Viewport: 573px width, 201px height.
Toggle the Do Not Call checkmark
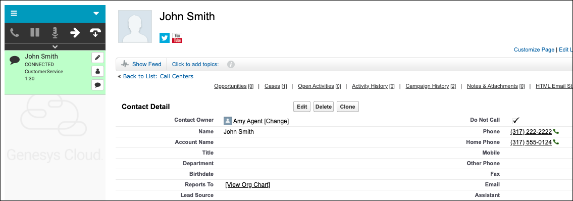pos(516,120)
